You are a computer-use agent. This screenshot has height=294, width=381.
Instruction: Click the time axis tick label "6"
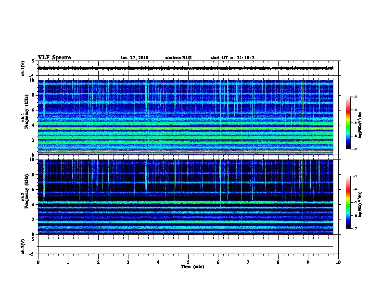click(218, 262)
